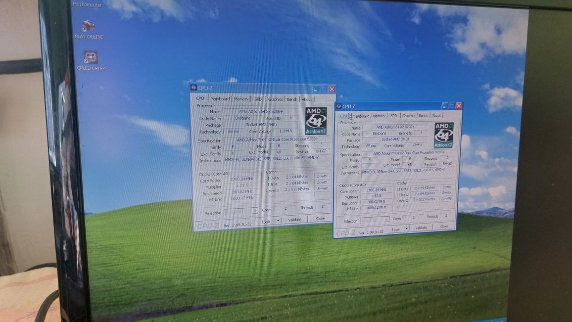Click Core Voltage '1.344 V' in inactive window

pos(286,131)
